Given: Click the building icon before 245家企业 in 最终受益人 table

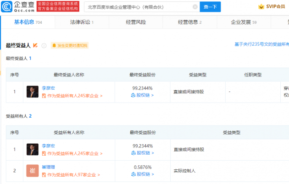Looking at the screenshot, I should (x=44, y=96).
